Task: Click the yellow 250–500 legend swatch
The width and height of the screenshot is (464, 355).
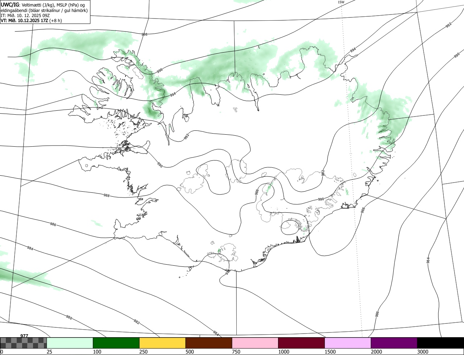Action: 162,343
